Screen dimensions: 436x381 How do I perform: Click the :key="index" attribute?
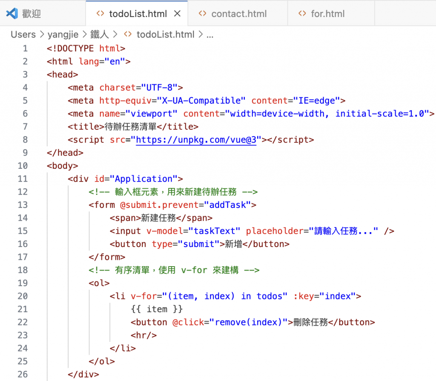click(324, 296)
